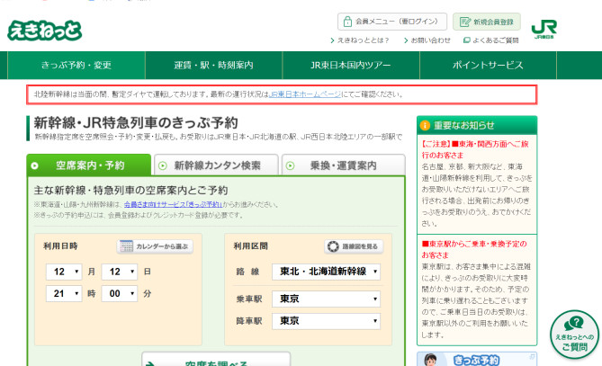Open ポイントサービス menu
The width and height of the screenshot is (602, 366).
(x=488, y=66)
